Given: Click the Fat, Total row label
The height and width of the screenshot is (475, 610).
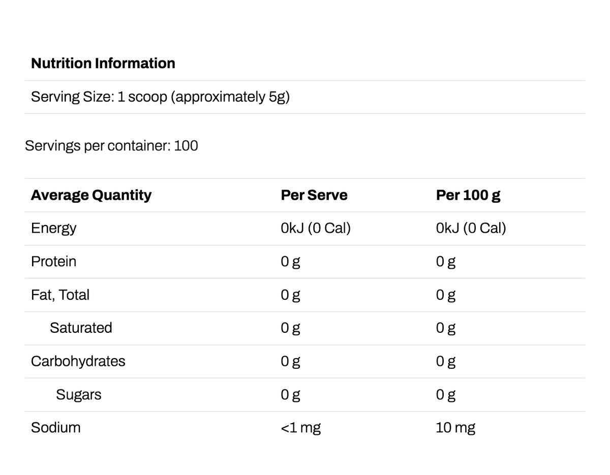Looking at the screenshot, I should pyautogui.click(x=60, y=295).
